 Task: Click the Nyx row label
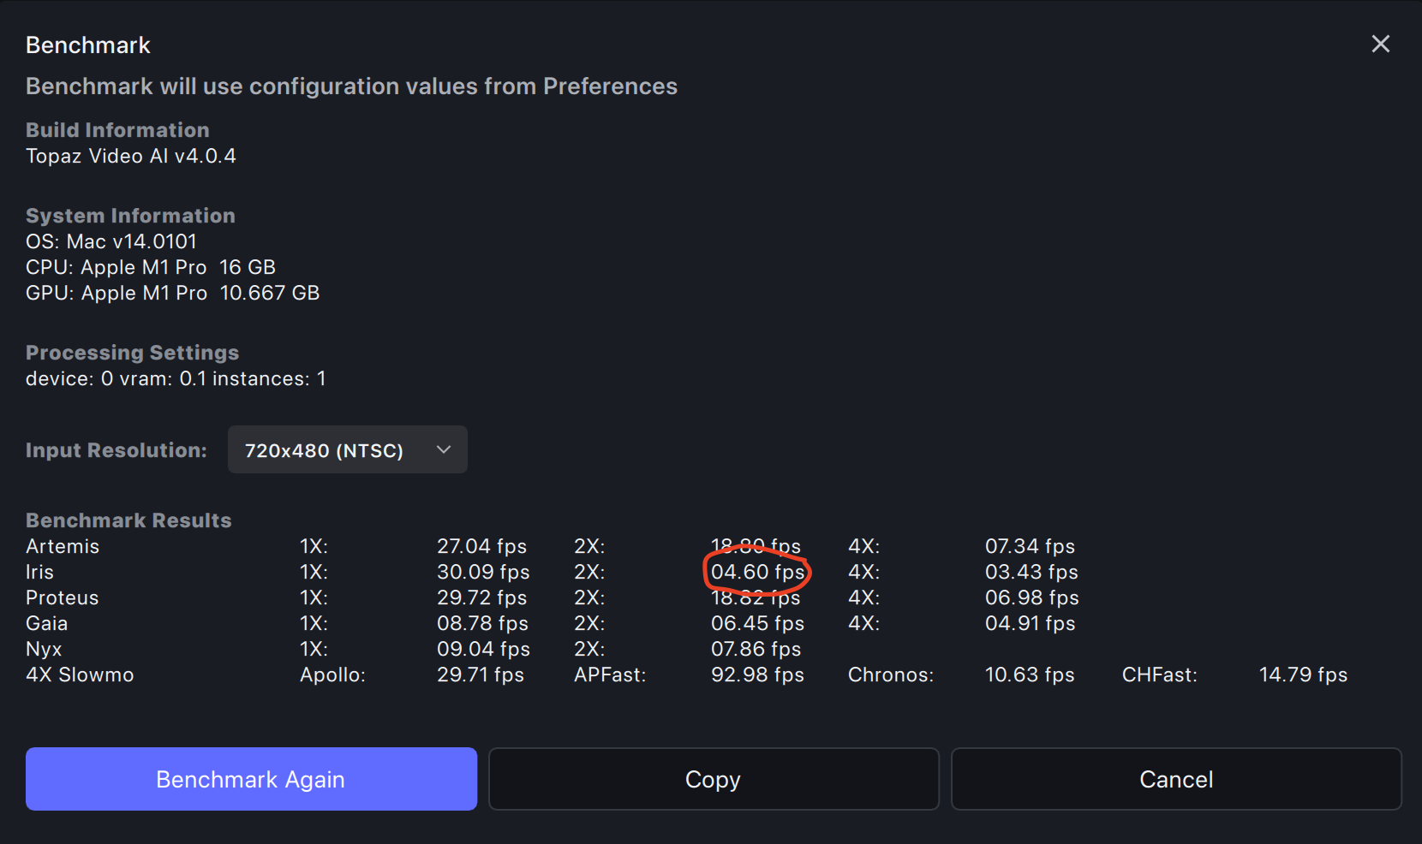click(x=44, y=649)
